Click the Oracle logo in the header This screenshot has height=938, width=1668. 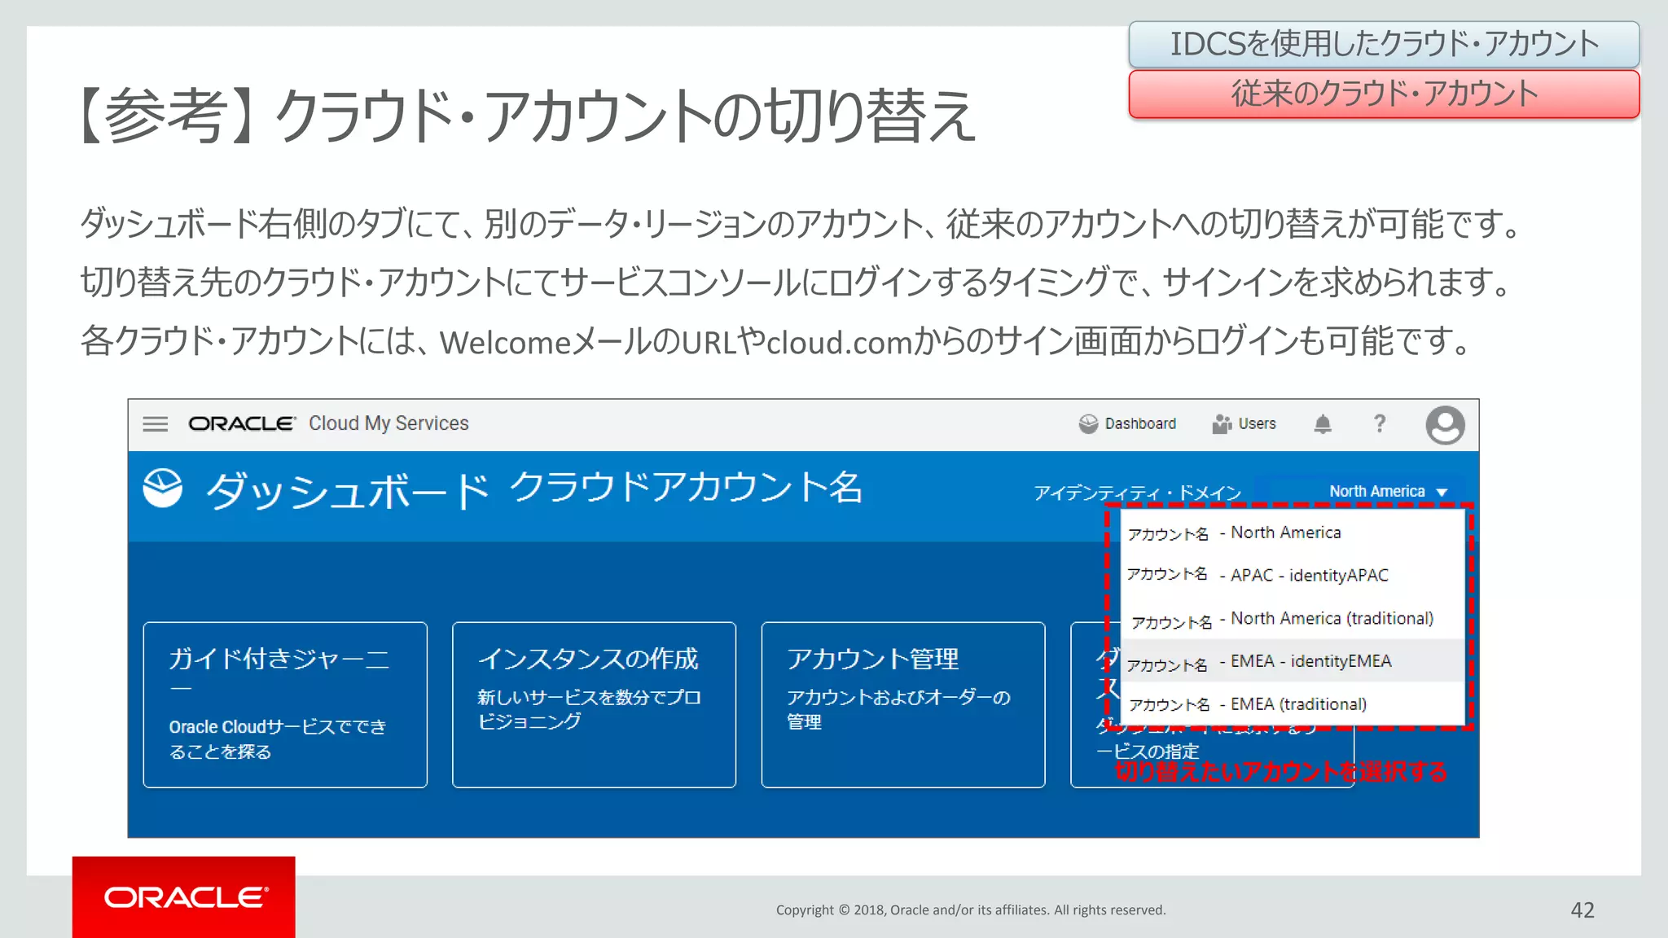click(x=242, y=423)
